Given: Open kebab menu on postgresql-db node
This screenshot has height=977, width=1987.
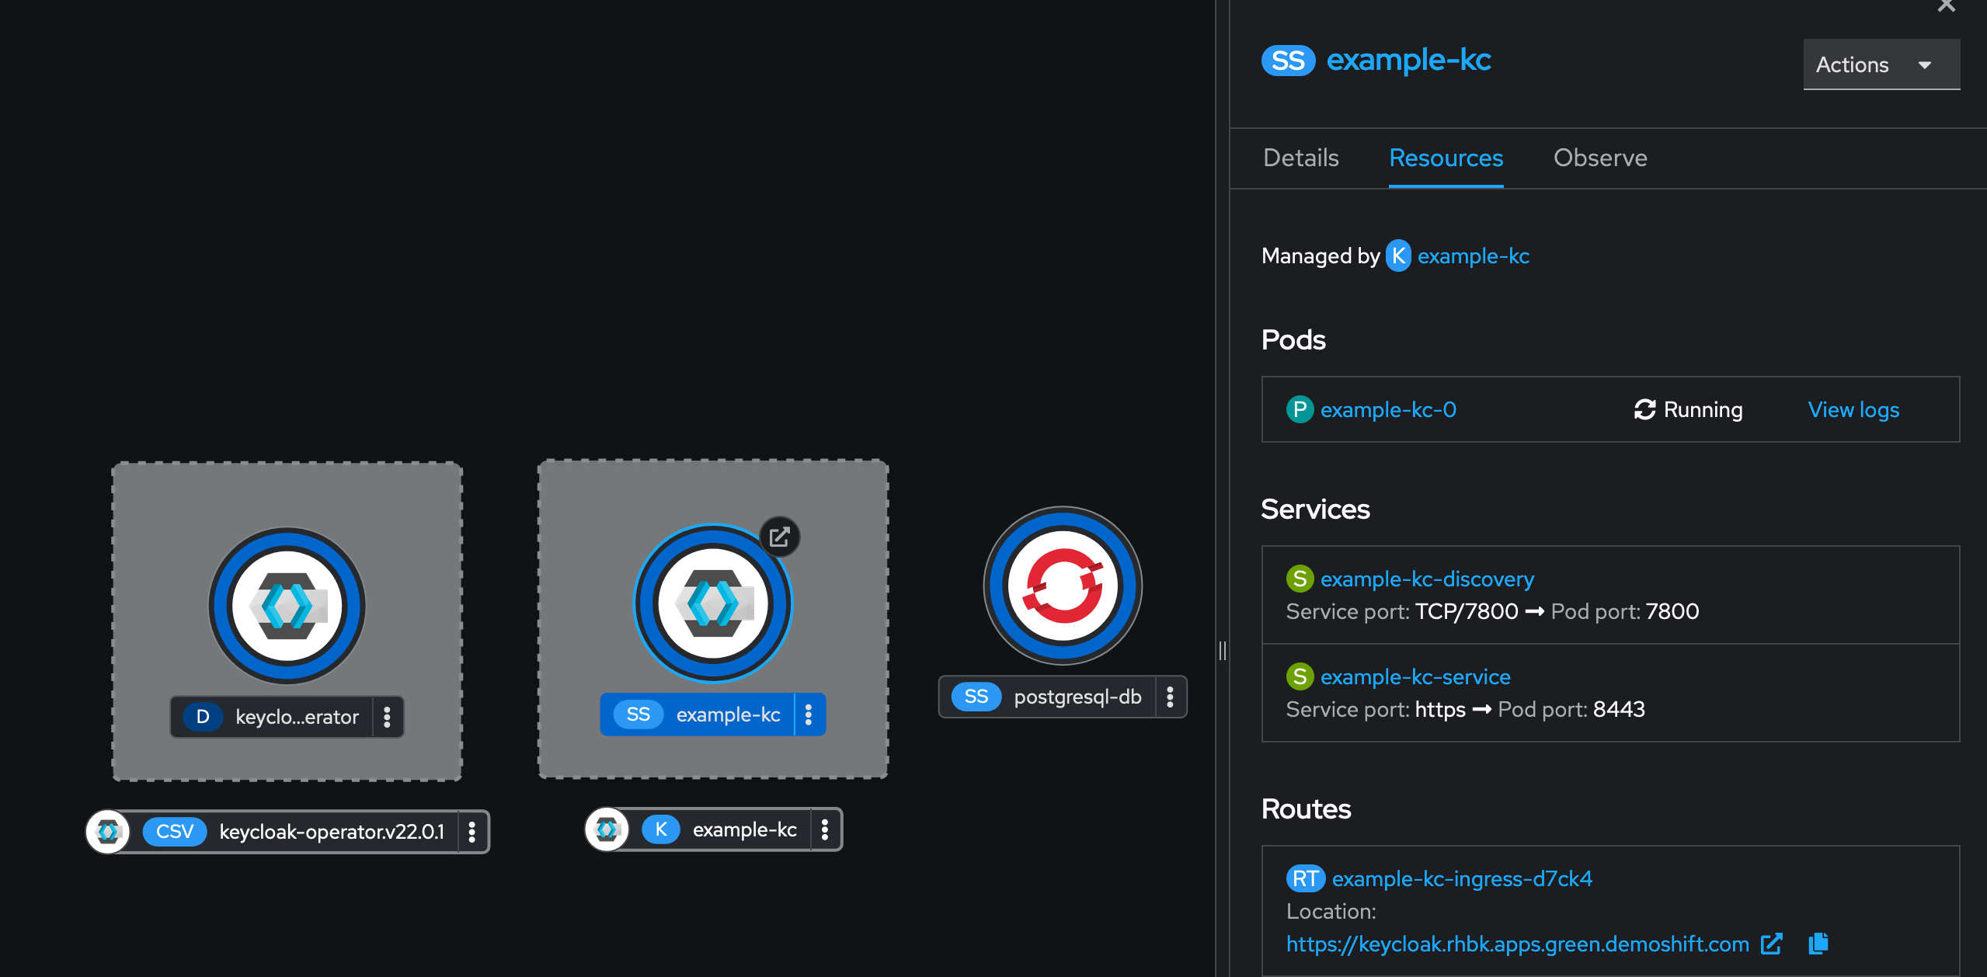Looking at the screenshot, I should [1170, 697].
